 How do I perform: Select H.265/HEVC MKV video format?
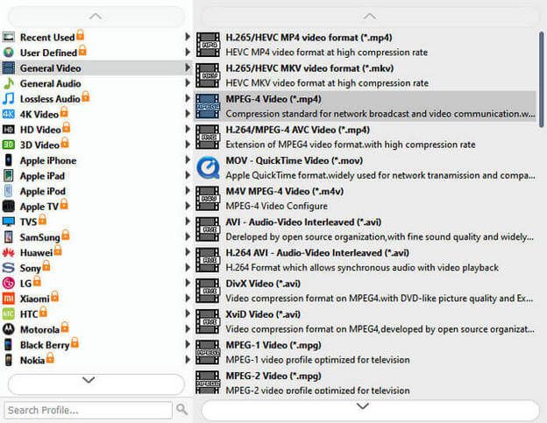coord(365,75)
